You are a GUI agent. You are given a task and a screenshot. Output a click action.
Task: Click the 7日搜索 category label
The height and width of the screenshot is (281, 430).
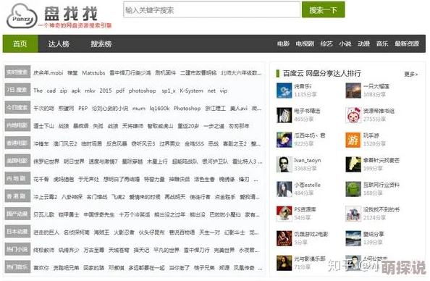(17, 90)
